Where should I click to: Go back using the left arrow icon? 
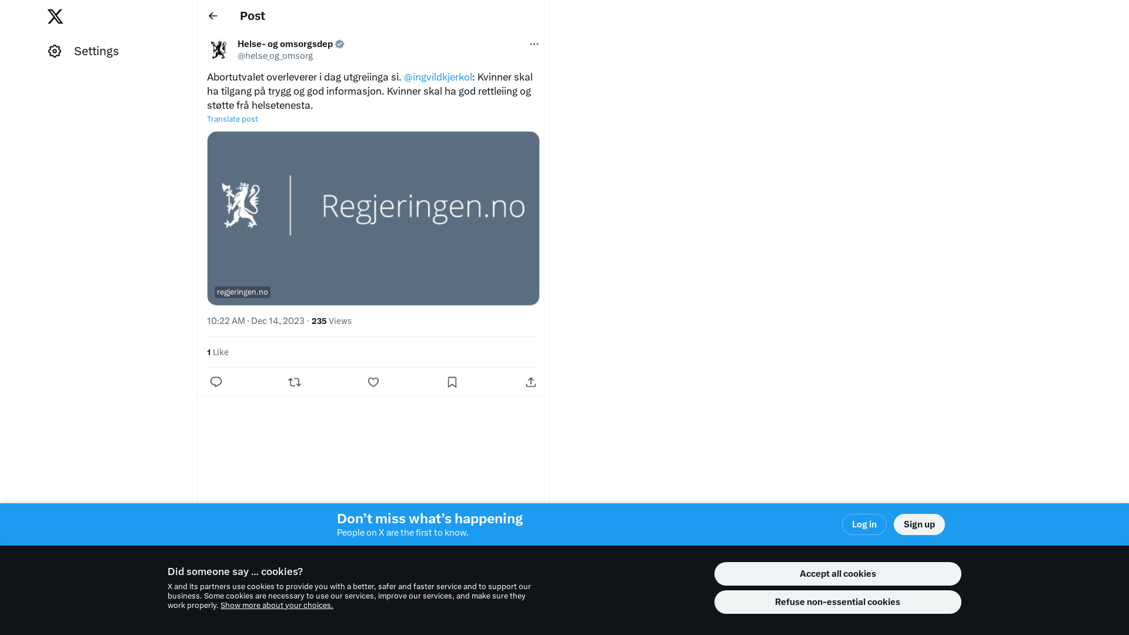pos(213,16)
